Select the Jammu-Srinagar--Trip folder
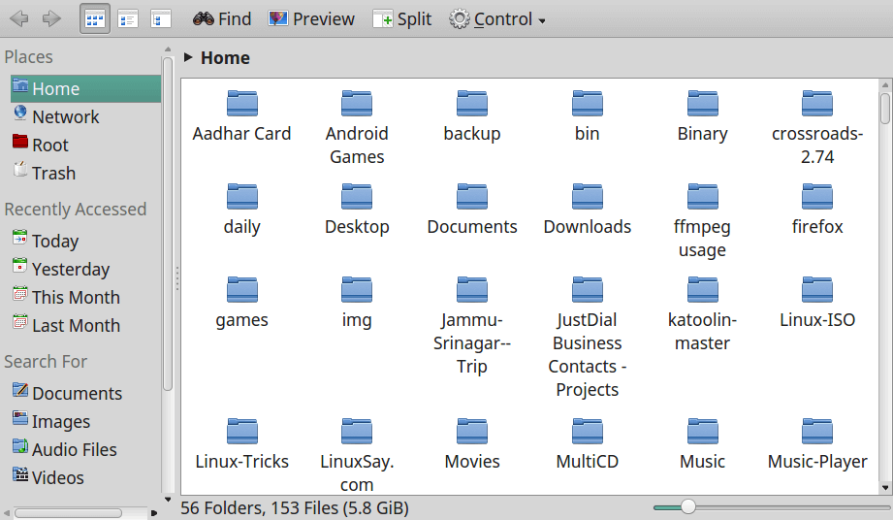Screen dimensions: 893x520 (472, 326)
